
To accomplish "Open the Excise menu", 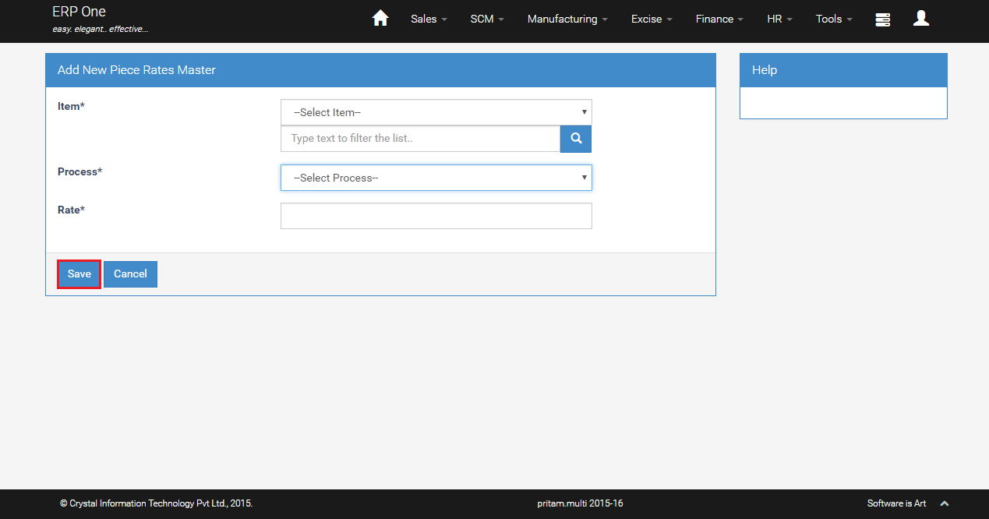I will click(x=652, y=19).
